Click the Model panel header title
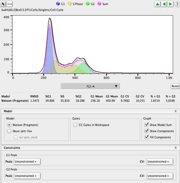This screenshot has width=180, height=183. [x=8, y=111]
